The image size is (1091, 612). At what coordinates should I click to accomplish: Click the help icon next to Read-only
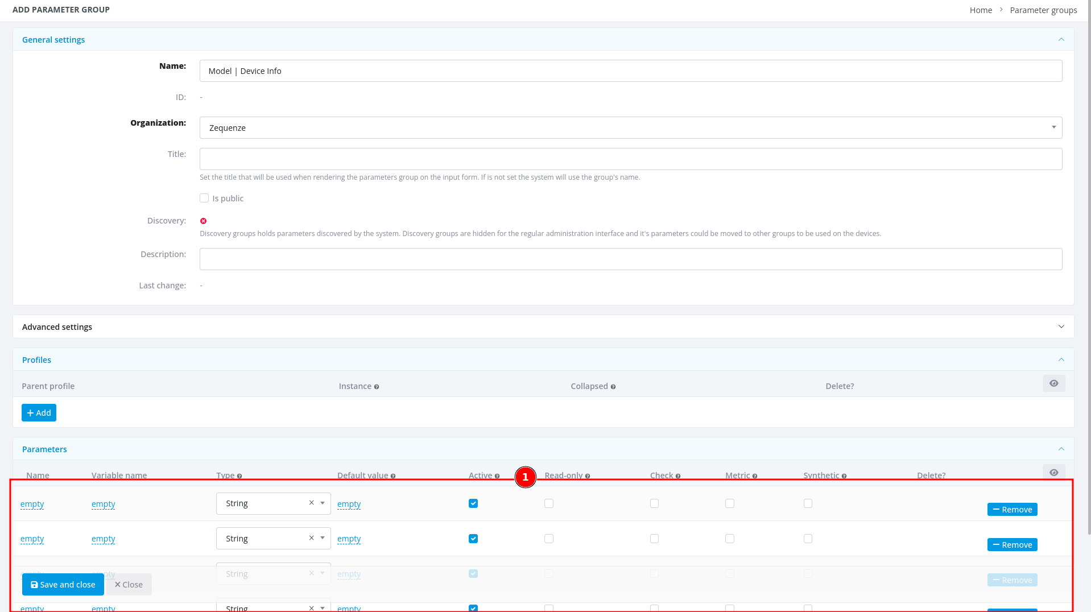588,476
